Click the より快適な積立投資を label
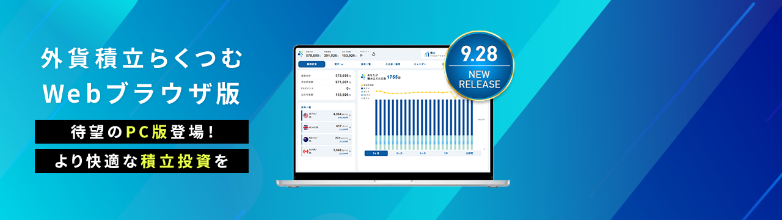 [141, 161]
